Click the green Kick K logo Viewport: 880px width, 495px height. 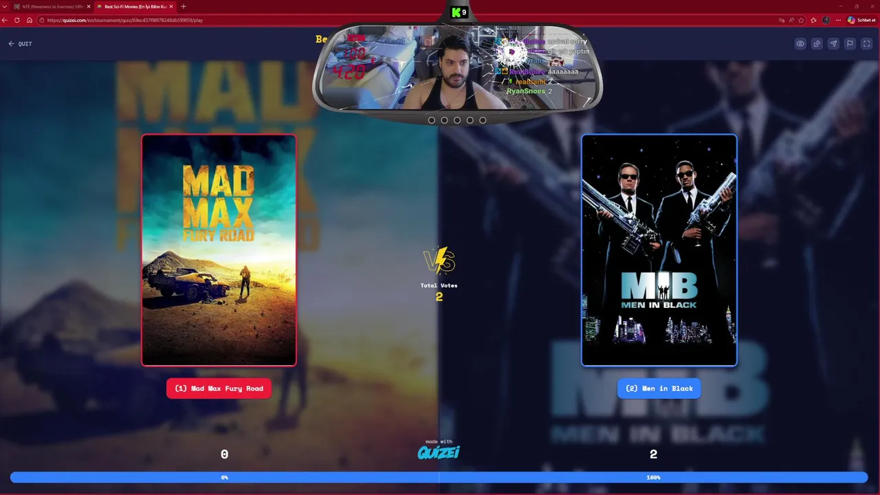(x=456, y=12)
